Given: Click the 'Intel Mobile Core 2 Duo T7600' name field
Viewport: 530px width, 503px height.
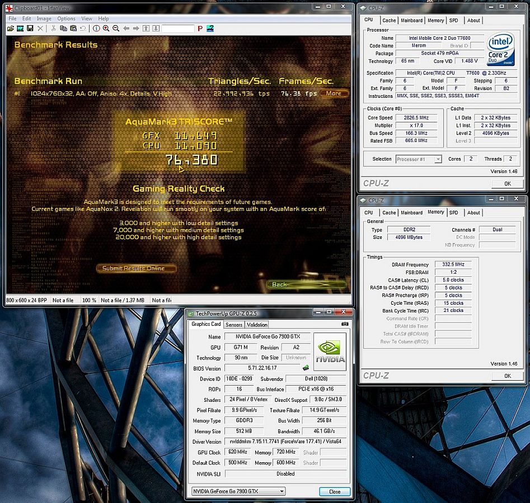Looking at the screenshot, I should click(x=439, y=38).
